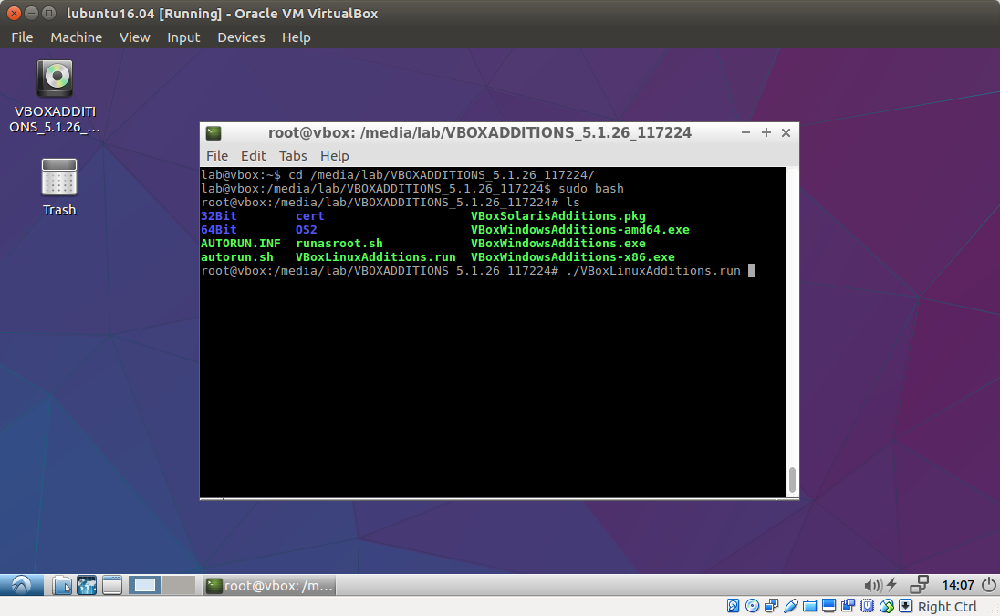Maximize the VirtualBox VM window
Image resolution: width=1000 pixels, height=616 pixels.
(x=48, y=13)
